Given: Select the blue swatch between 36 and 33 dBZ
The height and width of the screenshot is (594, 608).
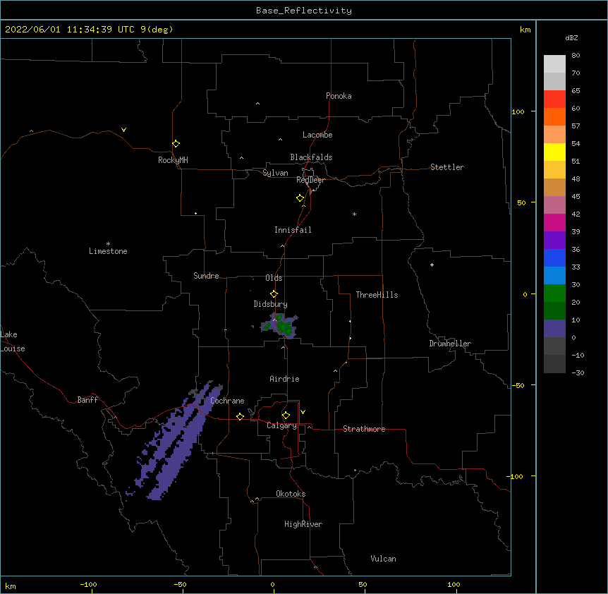Looking at the screenshot, I should pos(554,257).
